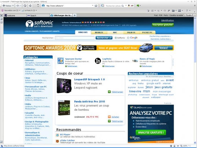This screenshot has width=197, height=148.
Task: Open the Retour history dropdown arrow
Action: pos(13,6)
